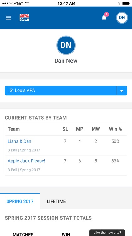Click the 'Like the new site?' feedback button
The height and width of the screenshot is (236, 132).
tap(107, 233)
